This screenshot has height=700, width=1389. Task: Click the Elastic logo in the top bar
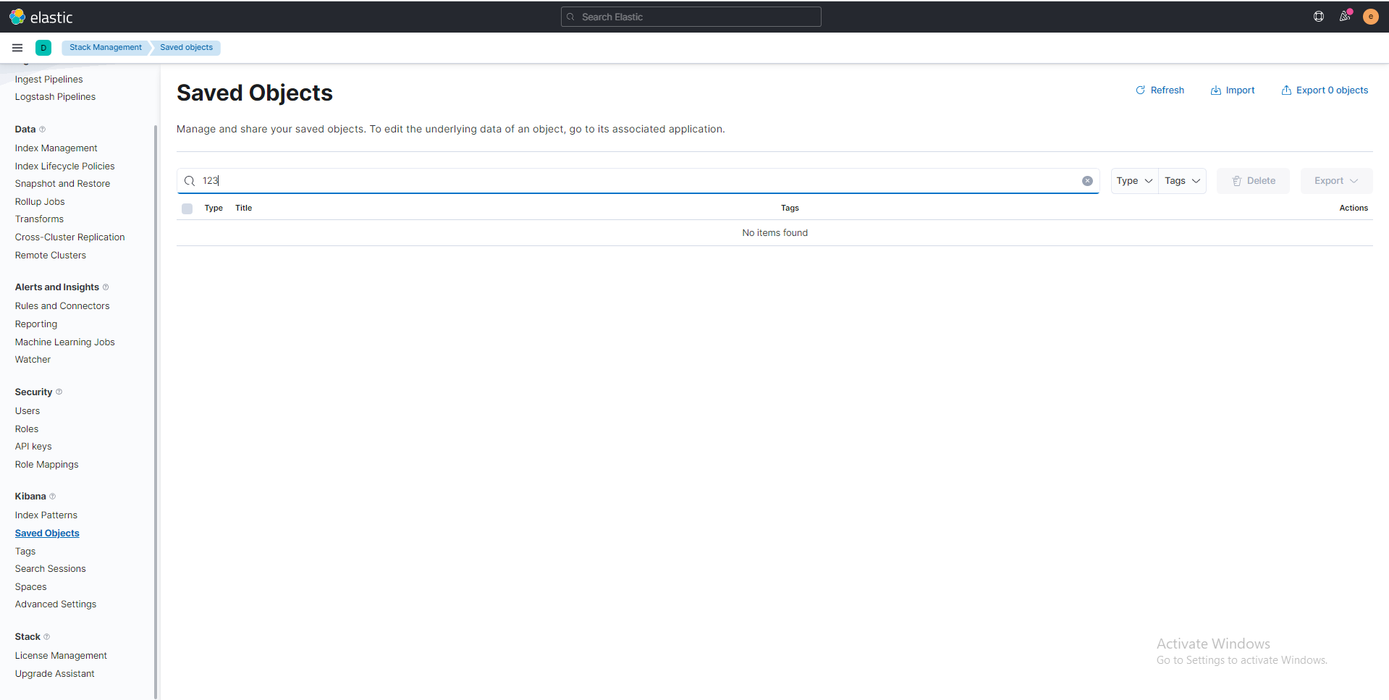click(41, 16)
